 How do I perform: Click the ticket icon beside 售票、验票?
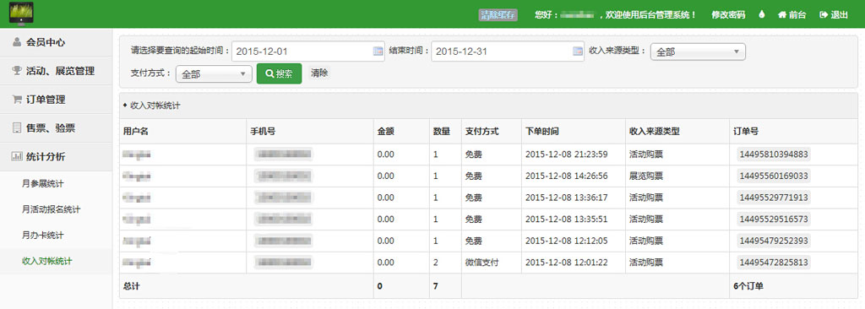pos(17,128)
